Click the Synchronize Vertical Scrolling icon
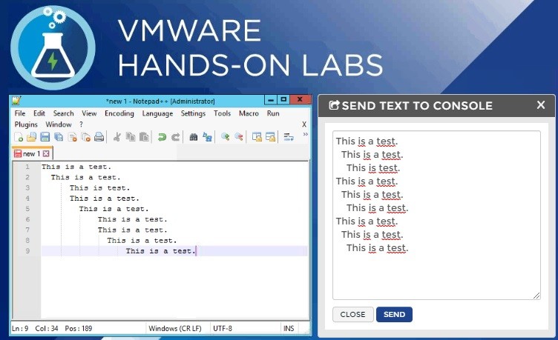 point(257,137)
